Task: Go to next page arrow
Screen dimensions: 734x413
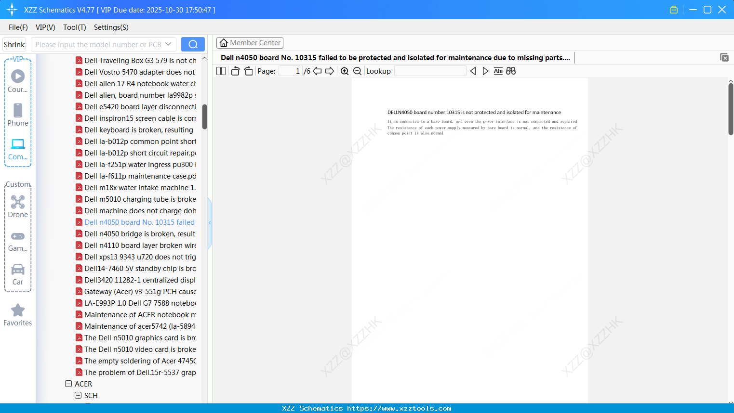Action: [x=330, y=71]
